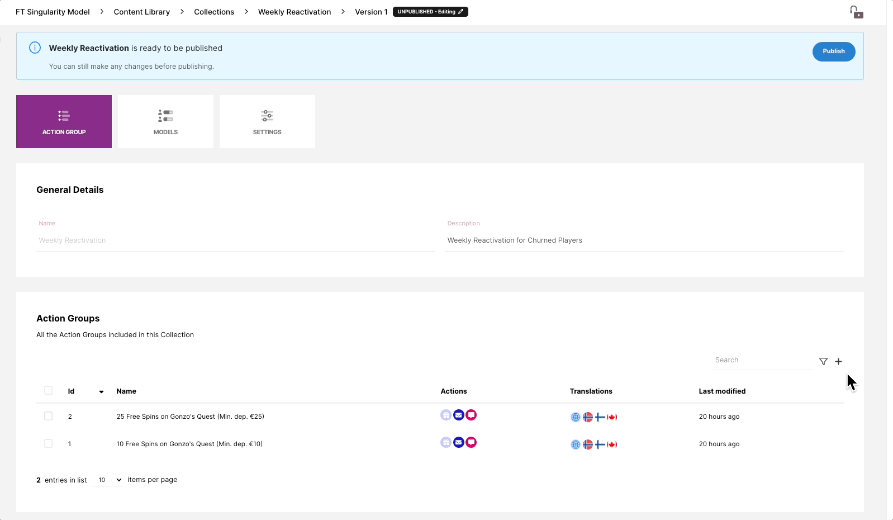The height and width of the screenshot is (520, 893).
Task: Add a new action group with plus icon
Action: [838, 361]
